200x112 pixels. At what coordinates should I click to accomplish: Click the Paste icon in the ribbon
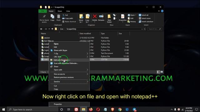[x=58, y=16]
